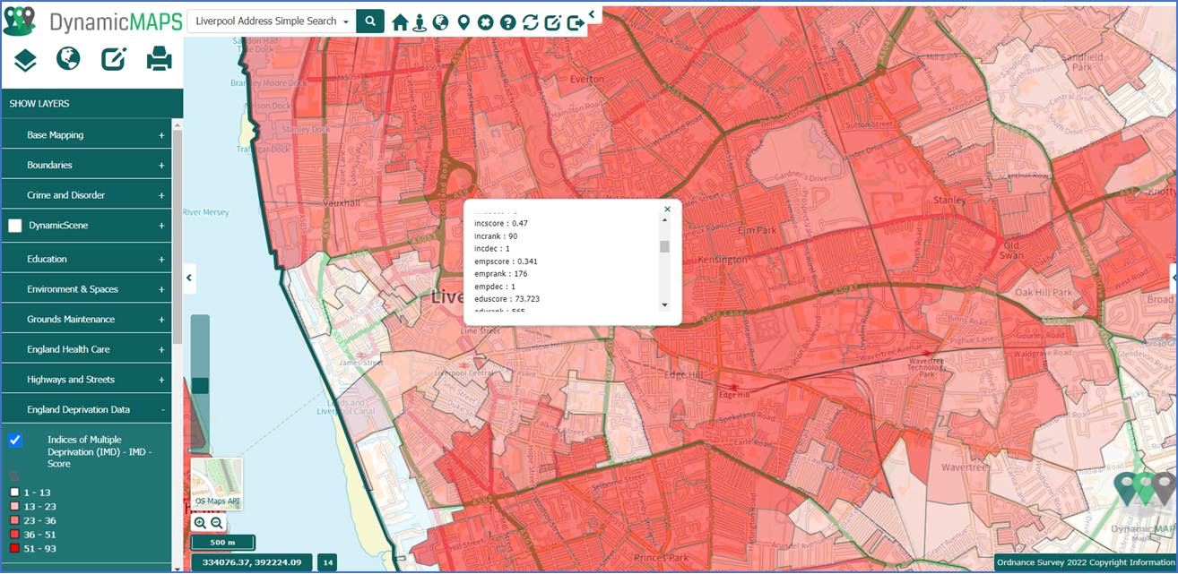The height and width of the screenshot is (574, 1178).
Task: Click the home extent icon
Action: click(400, 22)
